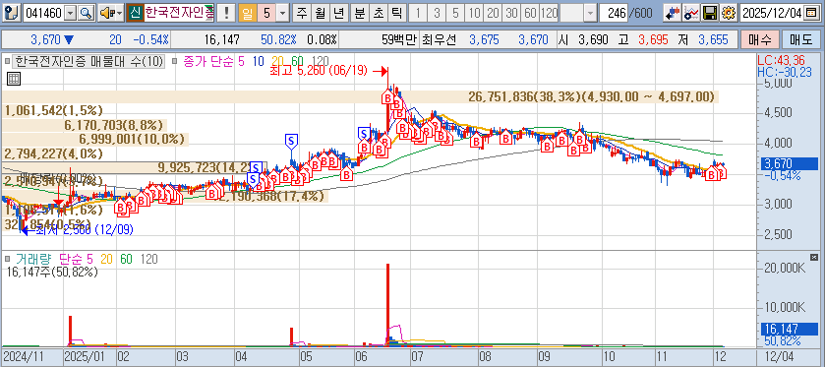
Task: Expand the speaker icon dropdown arrow
Action: pyautogui.click(x=119, y=13)
